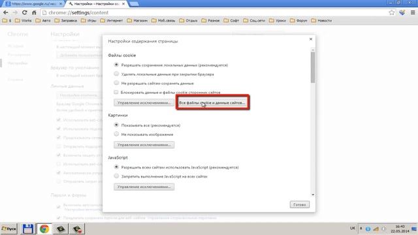Click the Chrome icon in the taskbar
This screenshot has width=418, height=235.
click(44, 229)
